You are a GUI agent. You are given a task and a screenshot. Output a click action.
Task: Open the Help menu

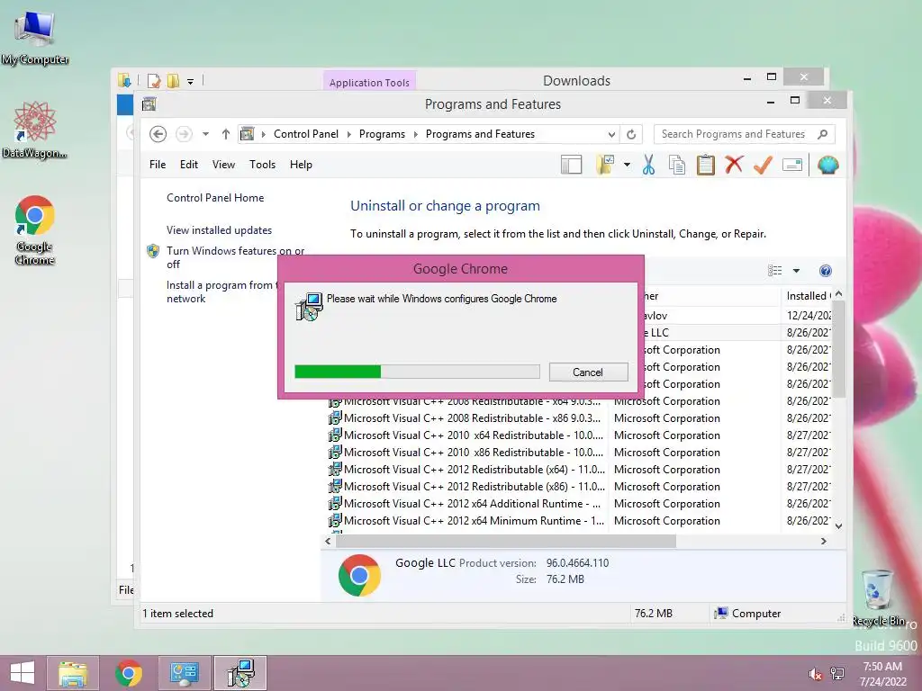pyautogui.click(x=301, y=165)
